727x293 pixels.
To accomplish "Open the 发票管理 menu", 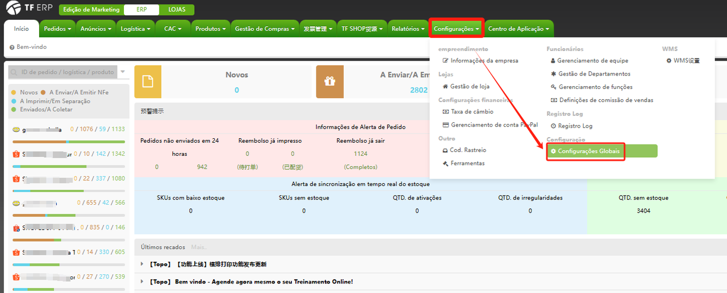I will click(318, 29).
